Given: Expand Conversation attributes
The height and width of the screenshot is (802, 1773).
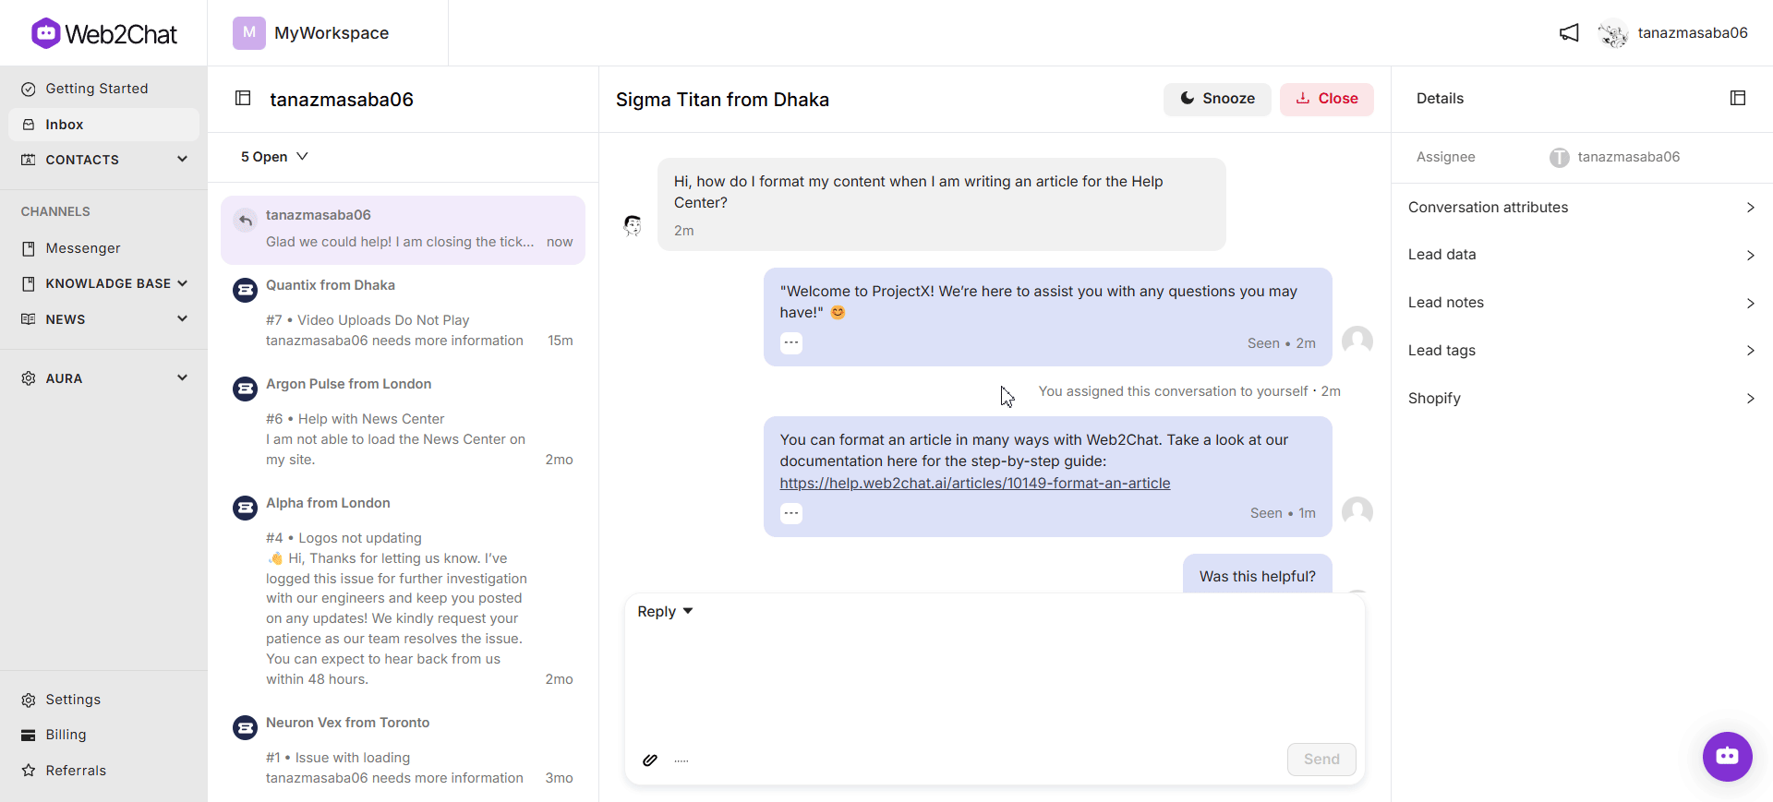Looking at the screenshot, I should (1582, 208).
